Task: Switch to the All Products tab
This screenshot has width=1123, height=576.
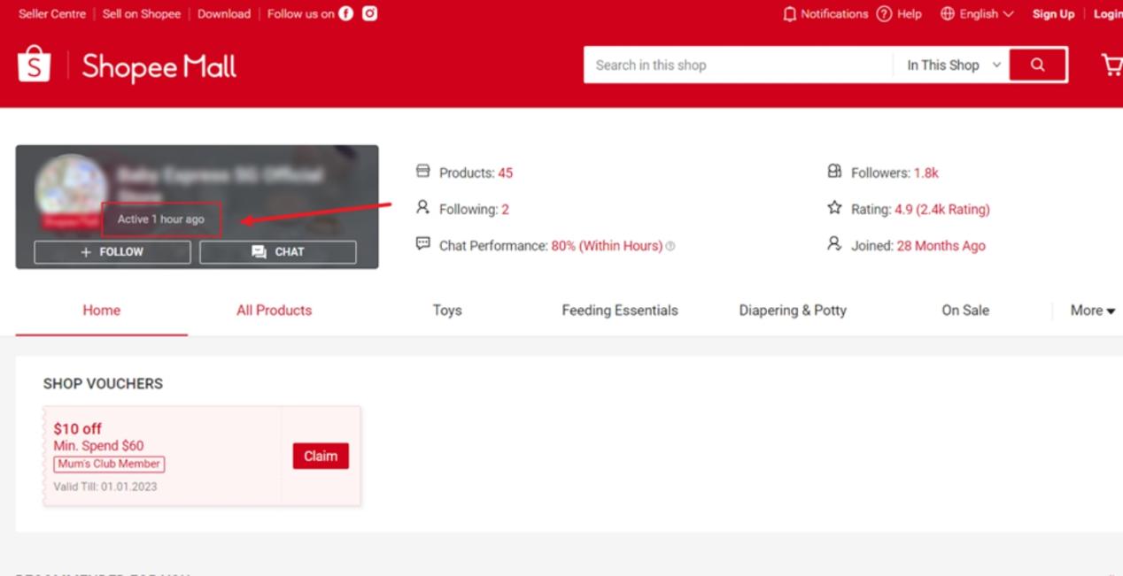Action: (275, 311)
